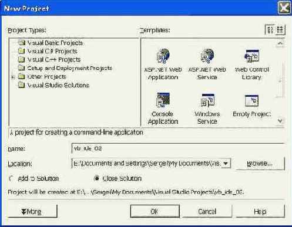Choose the ASP.NET Web Service template icon
292x227 pixels.
point(207,56)
